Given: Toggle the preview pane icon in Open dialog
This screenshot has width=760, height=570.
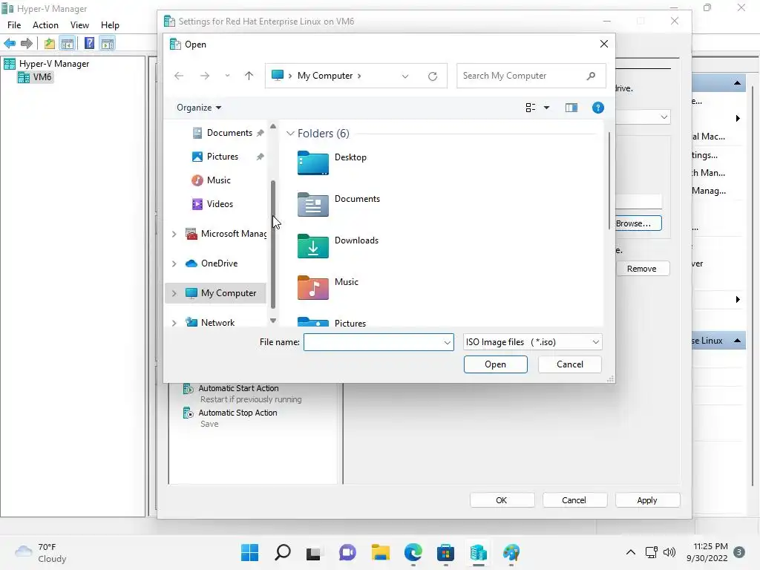Looking at the screenshot, I should point(571,108).
